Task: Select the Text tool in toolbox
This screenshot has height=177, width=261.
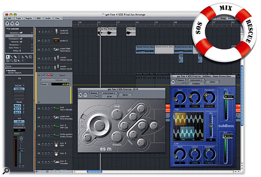Action: tap(19, 57)
